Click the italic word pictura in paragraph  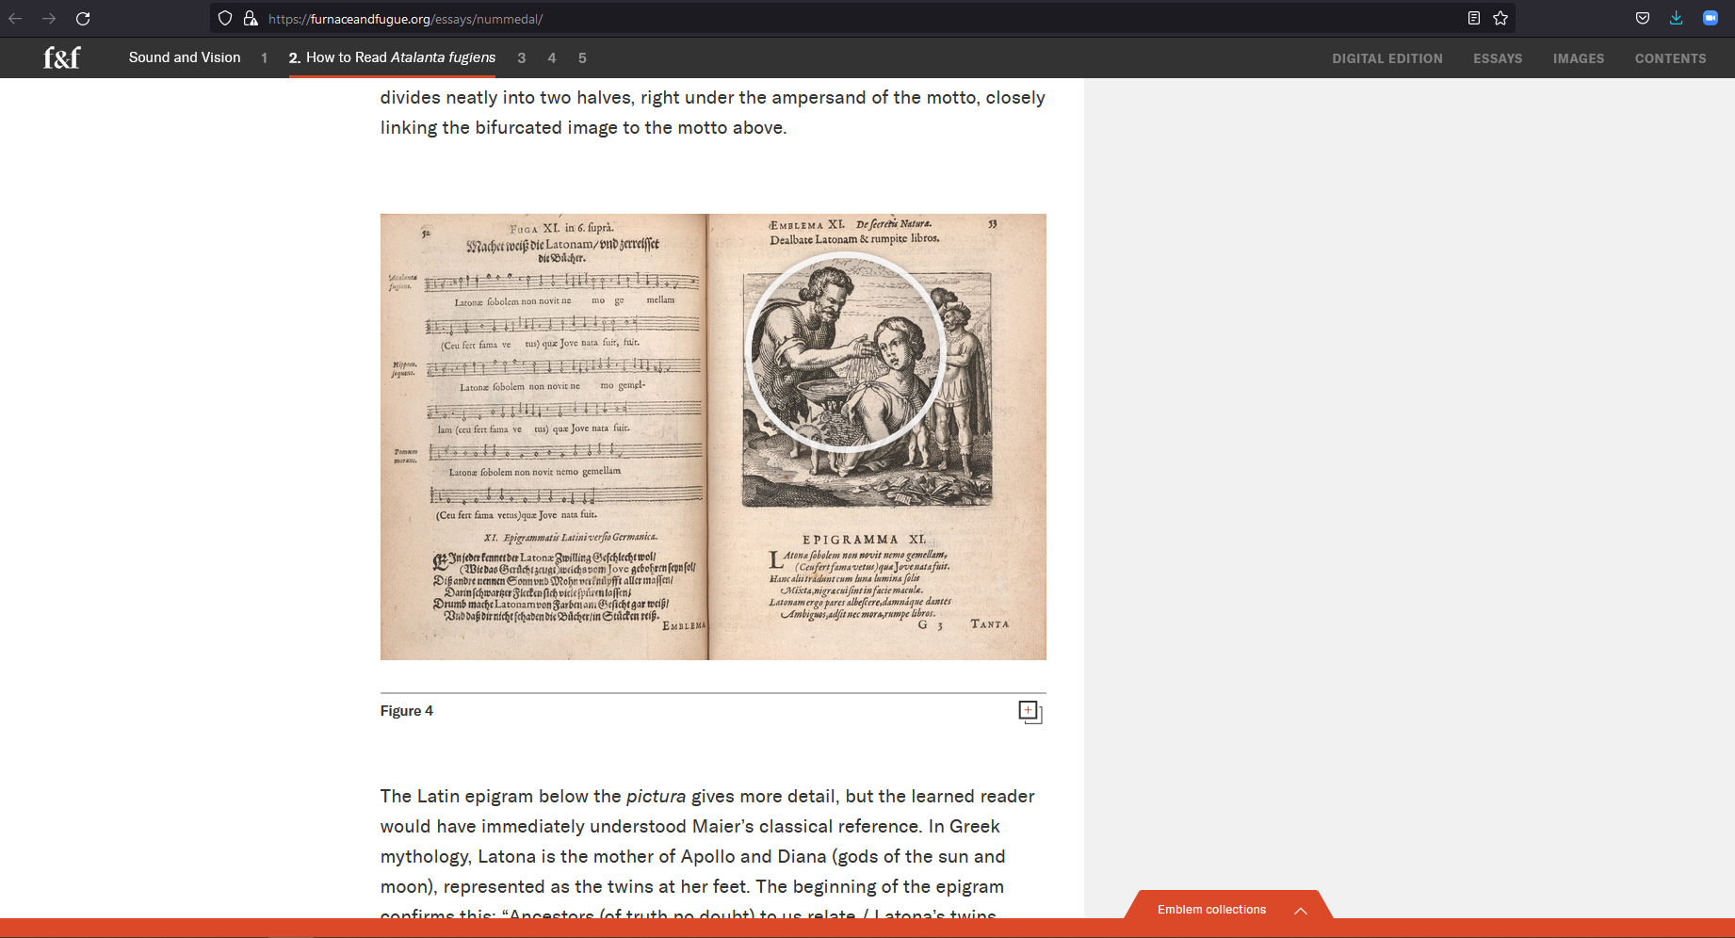pos(656,797)
